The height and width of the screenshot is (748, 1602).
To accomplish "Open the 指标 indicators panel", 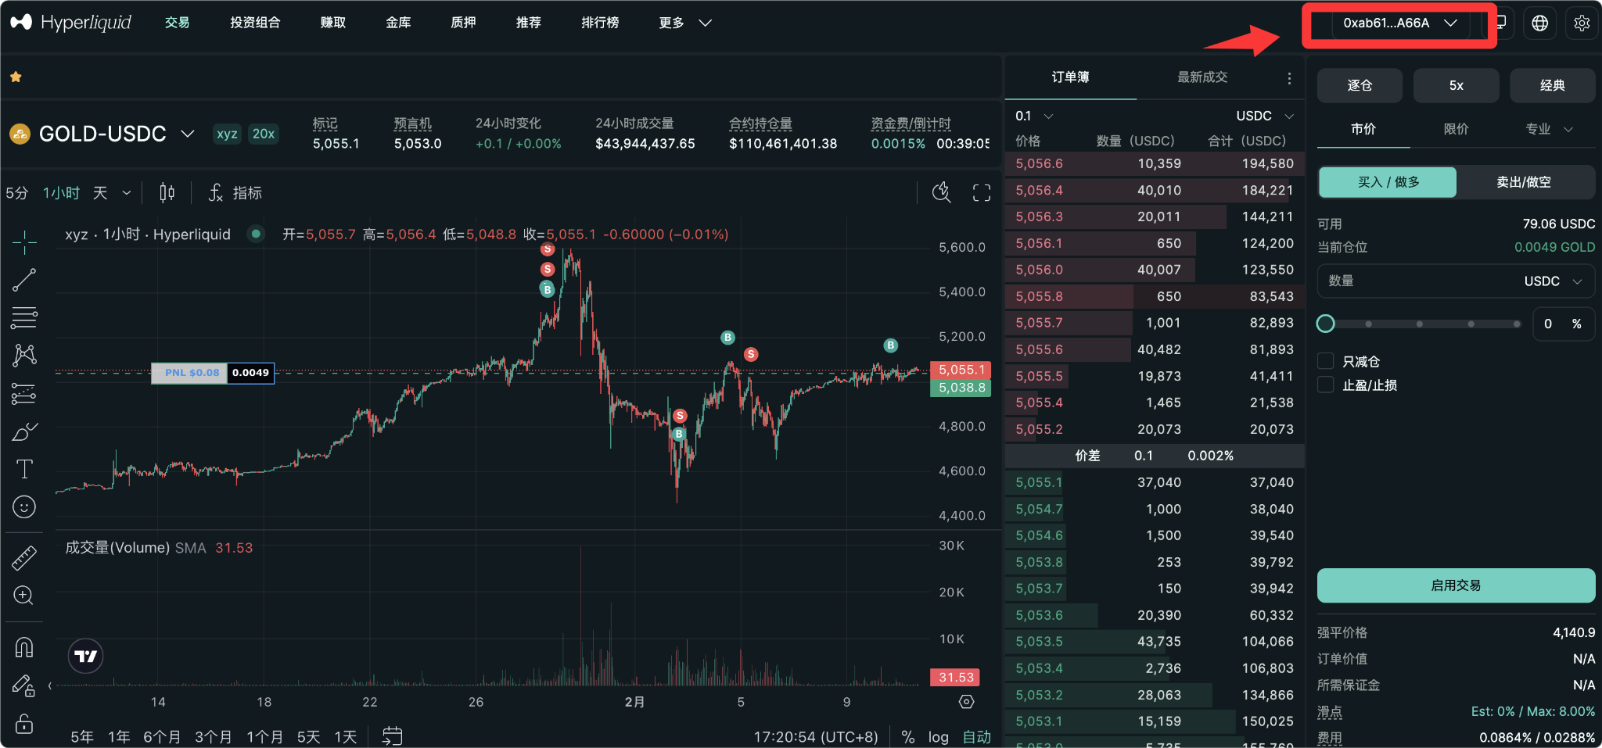I will [247, 192].
